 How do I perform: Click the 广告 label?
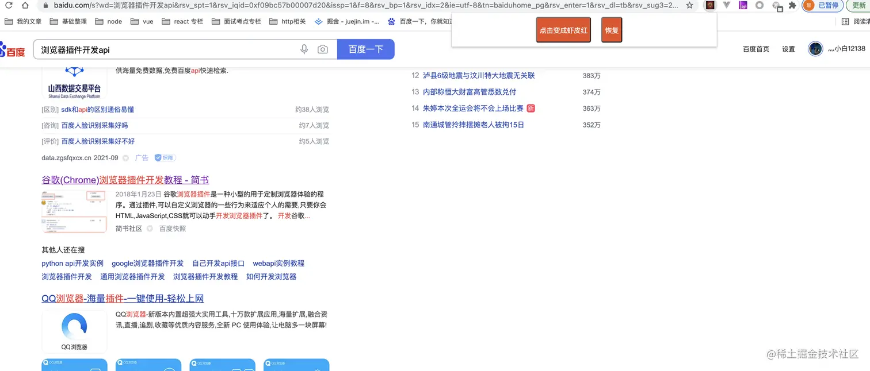click(x=142, y=157)
